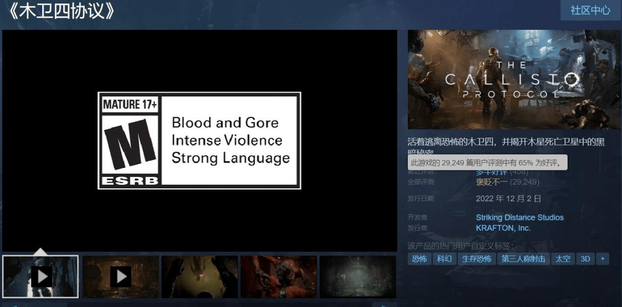Select the third screenshot thumbnail

click(199, 277)
